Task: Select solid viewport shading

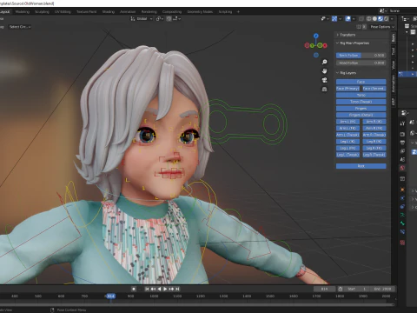Action: tap(374, 19)
